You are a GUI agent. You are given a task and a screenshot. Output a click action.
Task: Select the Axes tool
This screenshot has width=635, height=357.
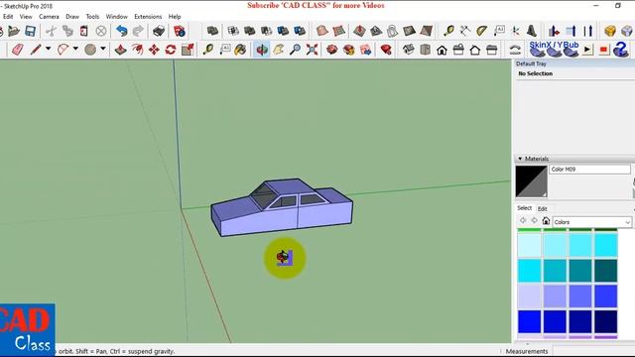pos(516,31)
